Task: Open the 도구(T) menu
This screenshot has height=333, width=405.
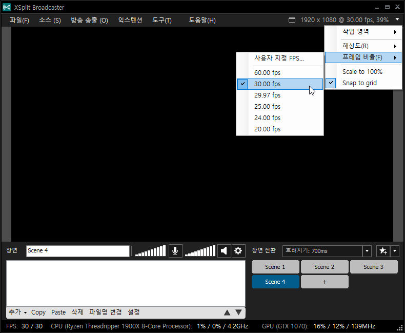Action: point(162,20)
